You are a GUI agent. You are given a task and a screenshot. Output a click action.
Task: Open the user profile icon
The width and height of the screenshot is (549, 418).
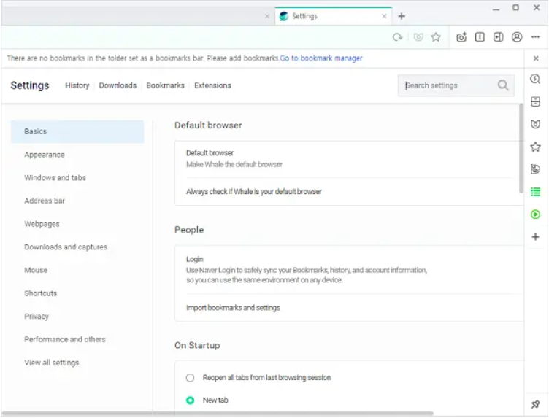pyautogui.click(x=517, y=37)
